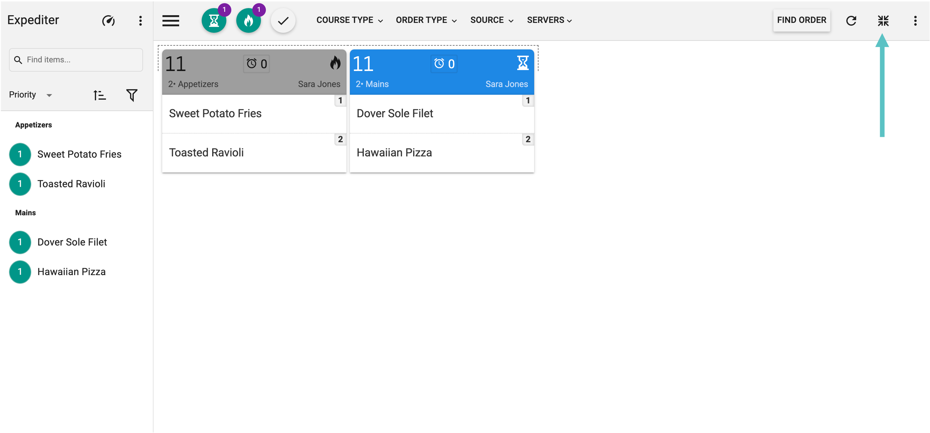This screenshot has width=930, height=433.
Task: Open the Source filter menu
Action: tap(491, 20)
